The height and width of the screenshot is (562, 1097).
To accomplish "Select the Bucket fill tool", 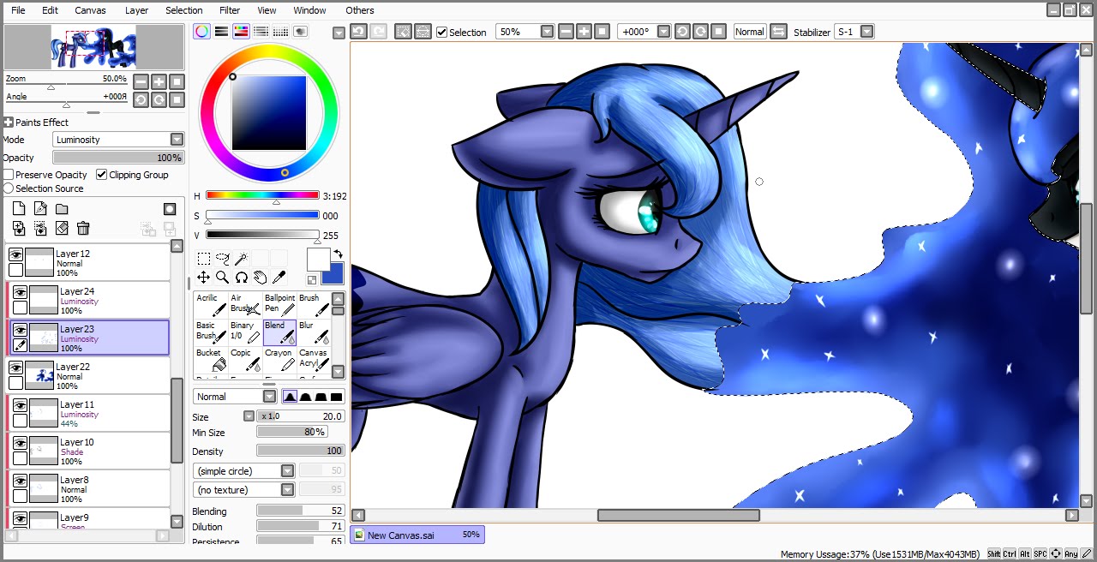I will tap(211, 360).
